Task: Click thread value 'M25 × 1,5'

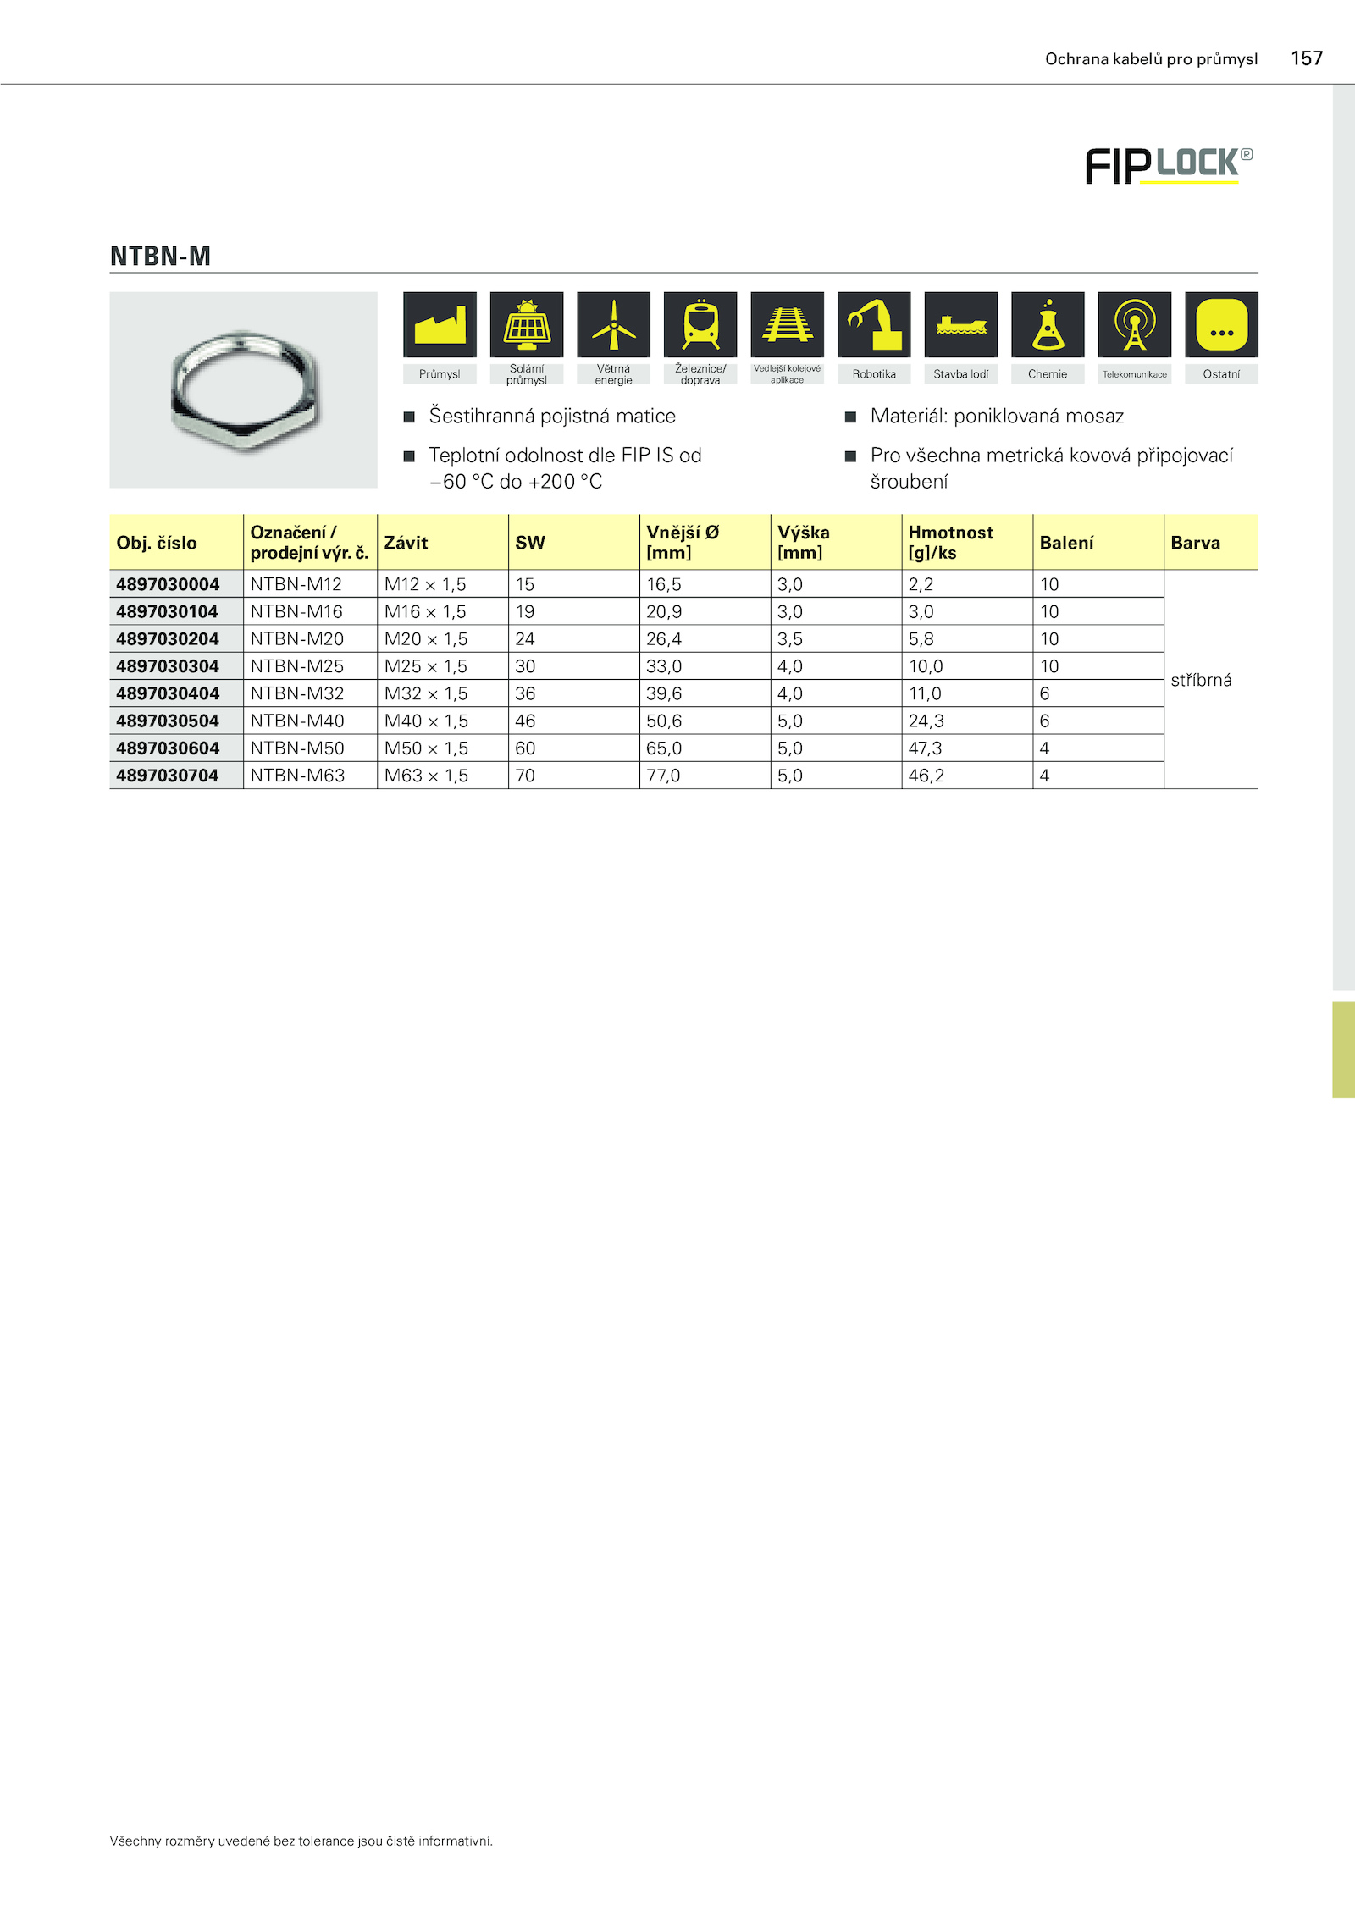Action: (x=426, y=666)
